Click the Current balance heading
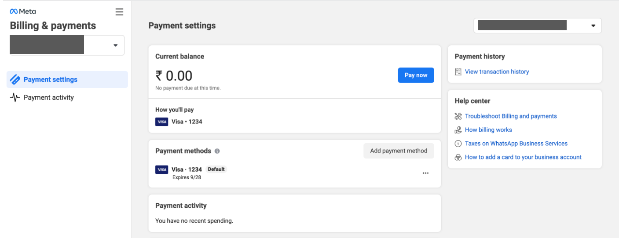 [x=179, y=56]
